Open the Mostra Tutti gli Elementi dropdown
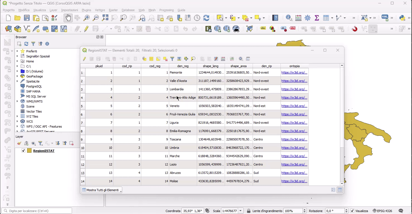 [102, 190]
